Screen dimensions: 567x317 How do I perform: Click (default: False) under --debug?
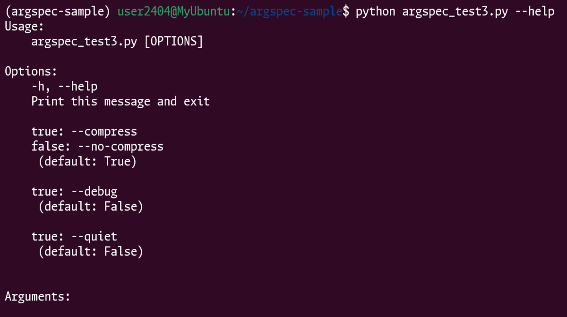pos(91,206)
